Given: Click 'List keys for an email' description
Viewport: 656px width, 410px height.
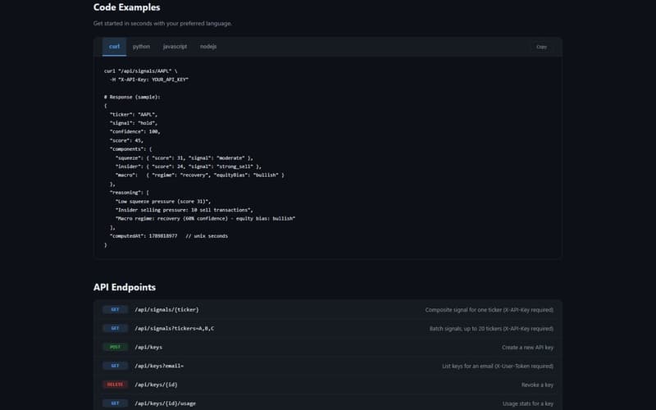Looking at the screenshot, I should click(x=498, y=366).
